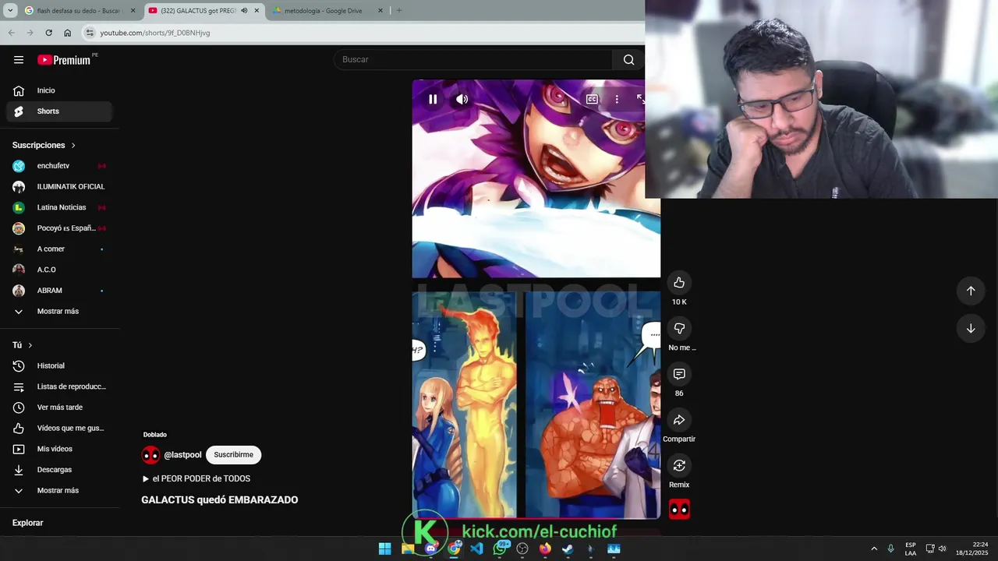Viewport: 998px width, 561px height.
Task: Mute the YouTube tab audio icon
Action: (x=244, y=11)
